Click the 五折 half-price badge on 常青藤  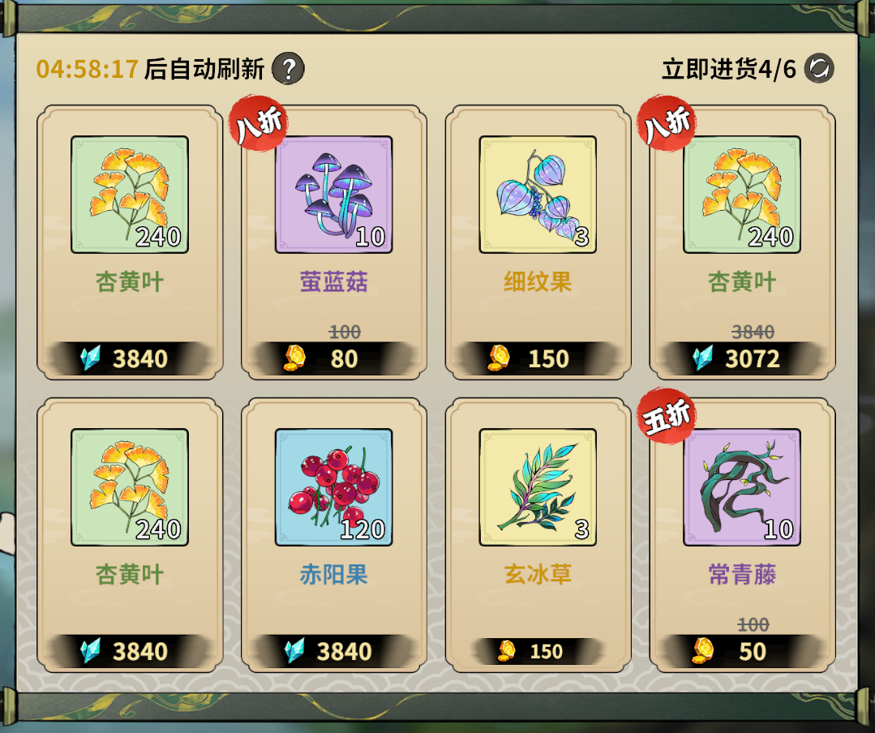tap(667, 416)
